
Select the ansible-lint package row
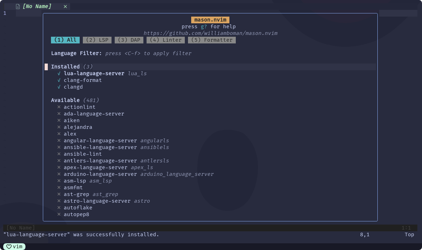(x=82, y=154)
